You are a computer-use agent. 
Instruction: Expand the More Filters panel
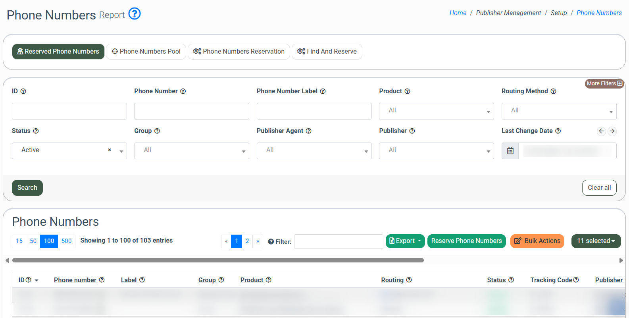pos(604,83)
